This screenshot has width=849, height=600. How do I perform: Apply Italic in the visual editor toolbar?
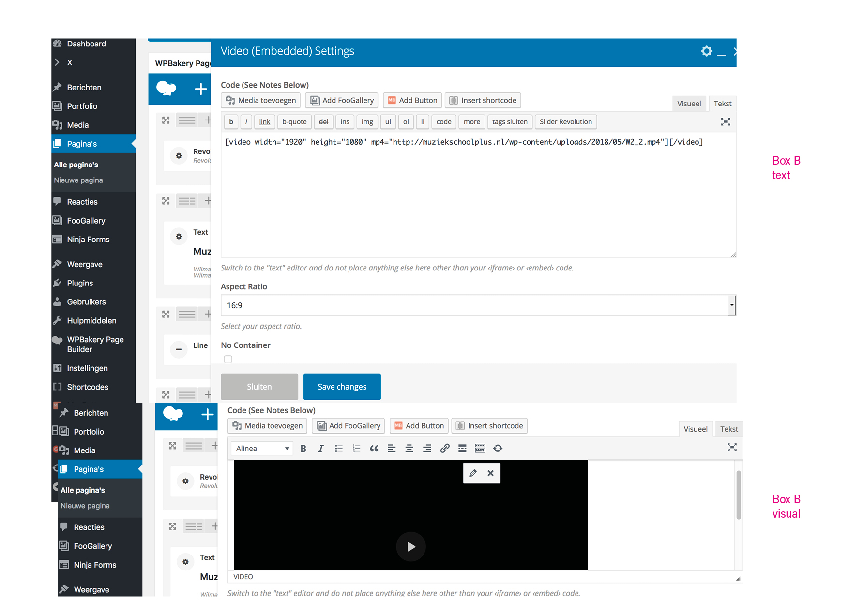tap(320, 449)
